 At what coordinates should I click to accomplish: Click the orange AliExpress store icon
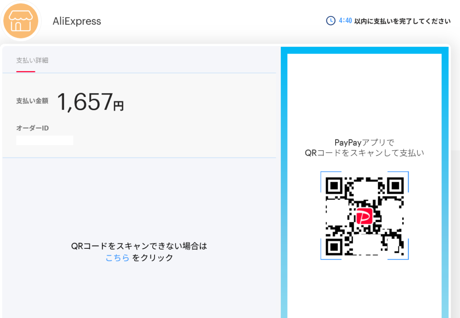tap(21, 21)
